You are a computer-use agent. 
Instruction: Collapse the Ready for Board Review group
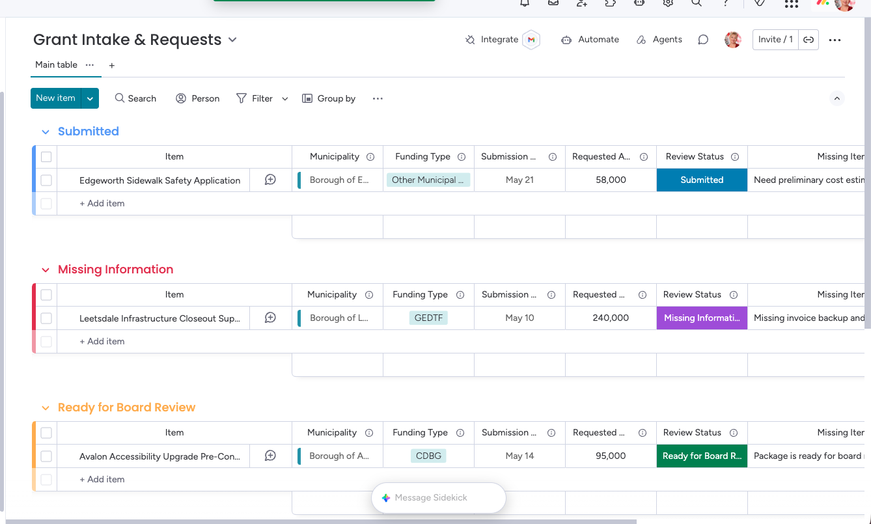[46, 408]
